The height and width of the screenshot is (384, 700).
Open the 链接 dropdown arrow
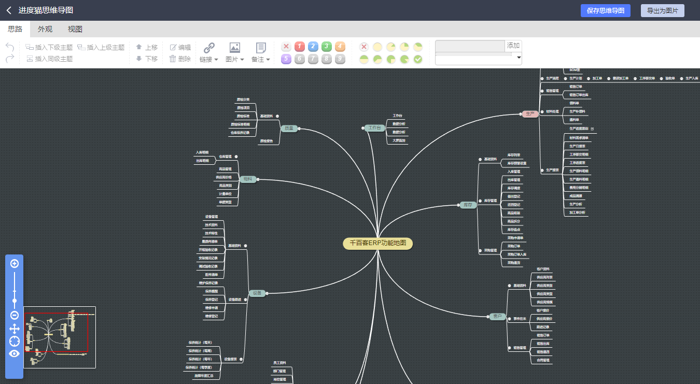[216, 60]
